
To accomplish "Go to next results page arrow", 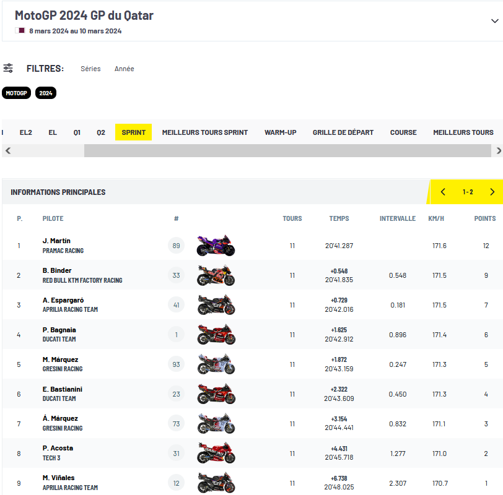I will 492,192.
